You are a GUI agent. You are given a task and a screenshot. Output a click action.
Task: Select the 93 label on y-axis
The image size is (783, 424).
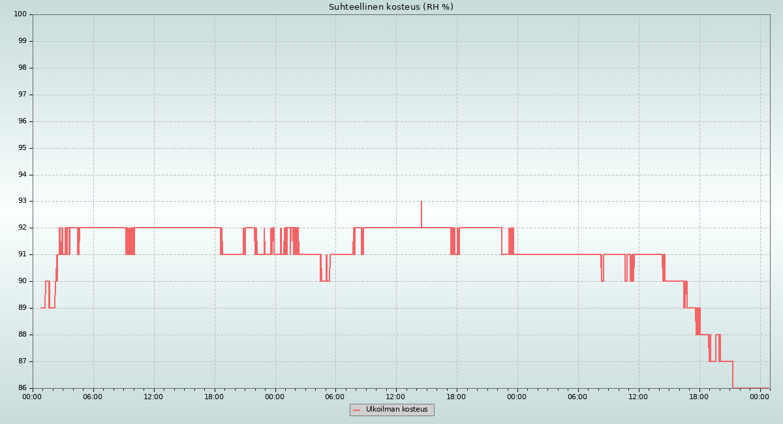pyautogui.click(x=22, y=201)
